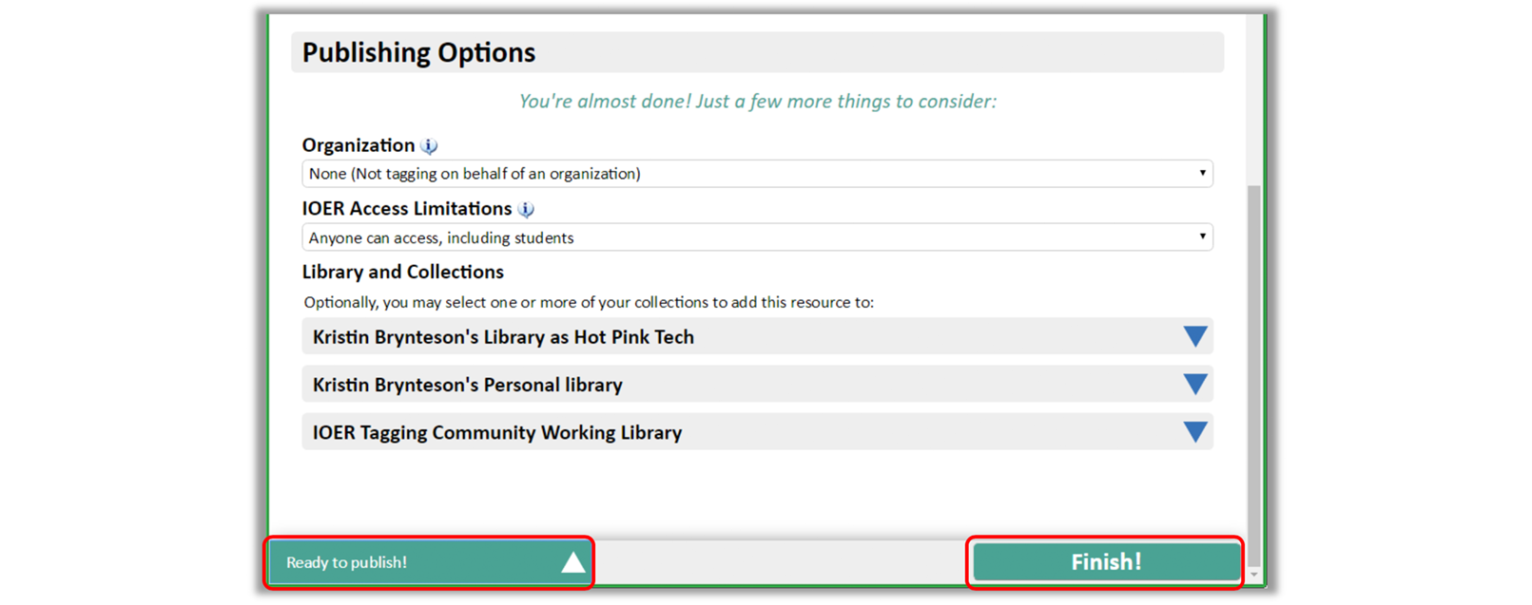
Task: Click the scrollbar down arrow
Action: [x=1254, y=575]
